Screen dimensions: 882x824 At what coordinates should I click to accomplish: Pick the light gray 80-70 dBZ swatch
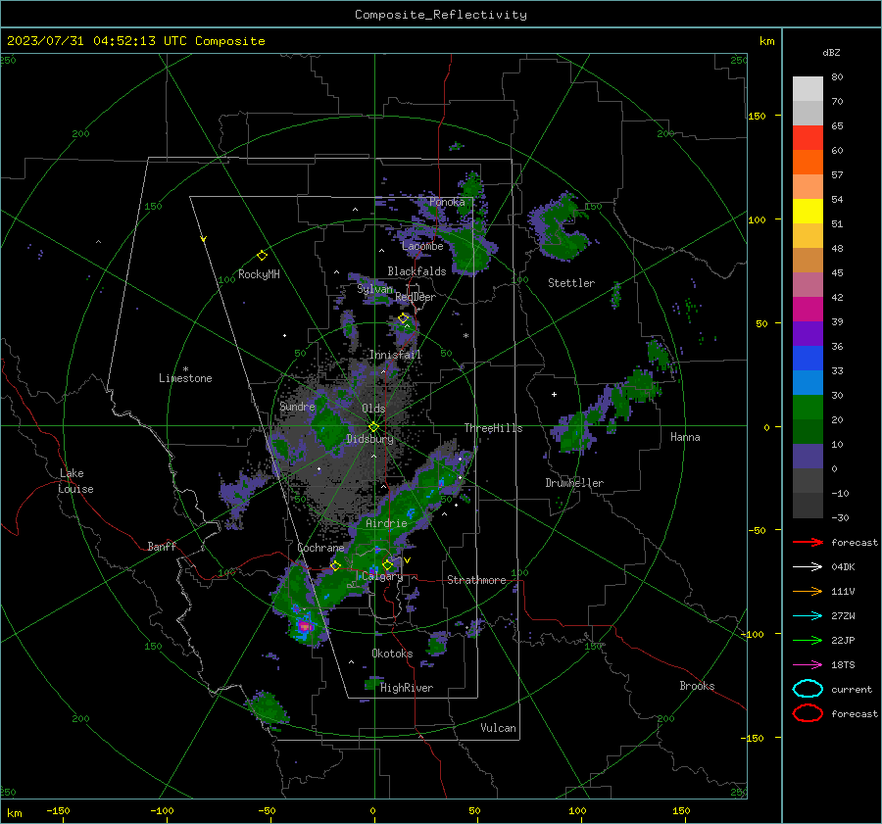pos(808,89)
